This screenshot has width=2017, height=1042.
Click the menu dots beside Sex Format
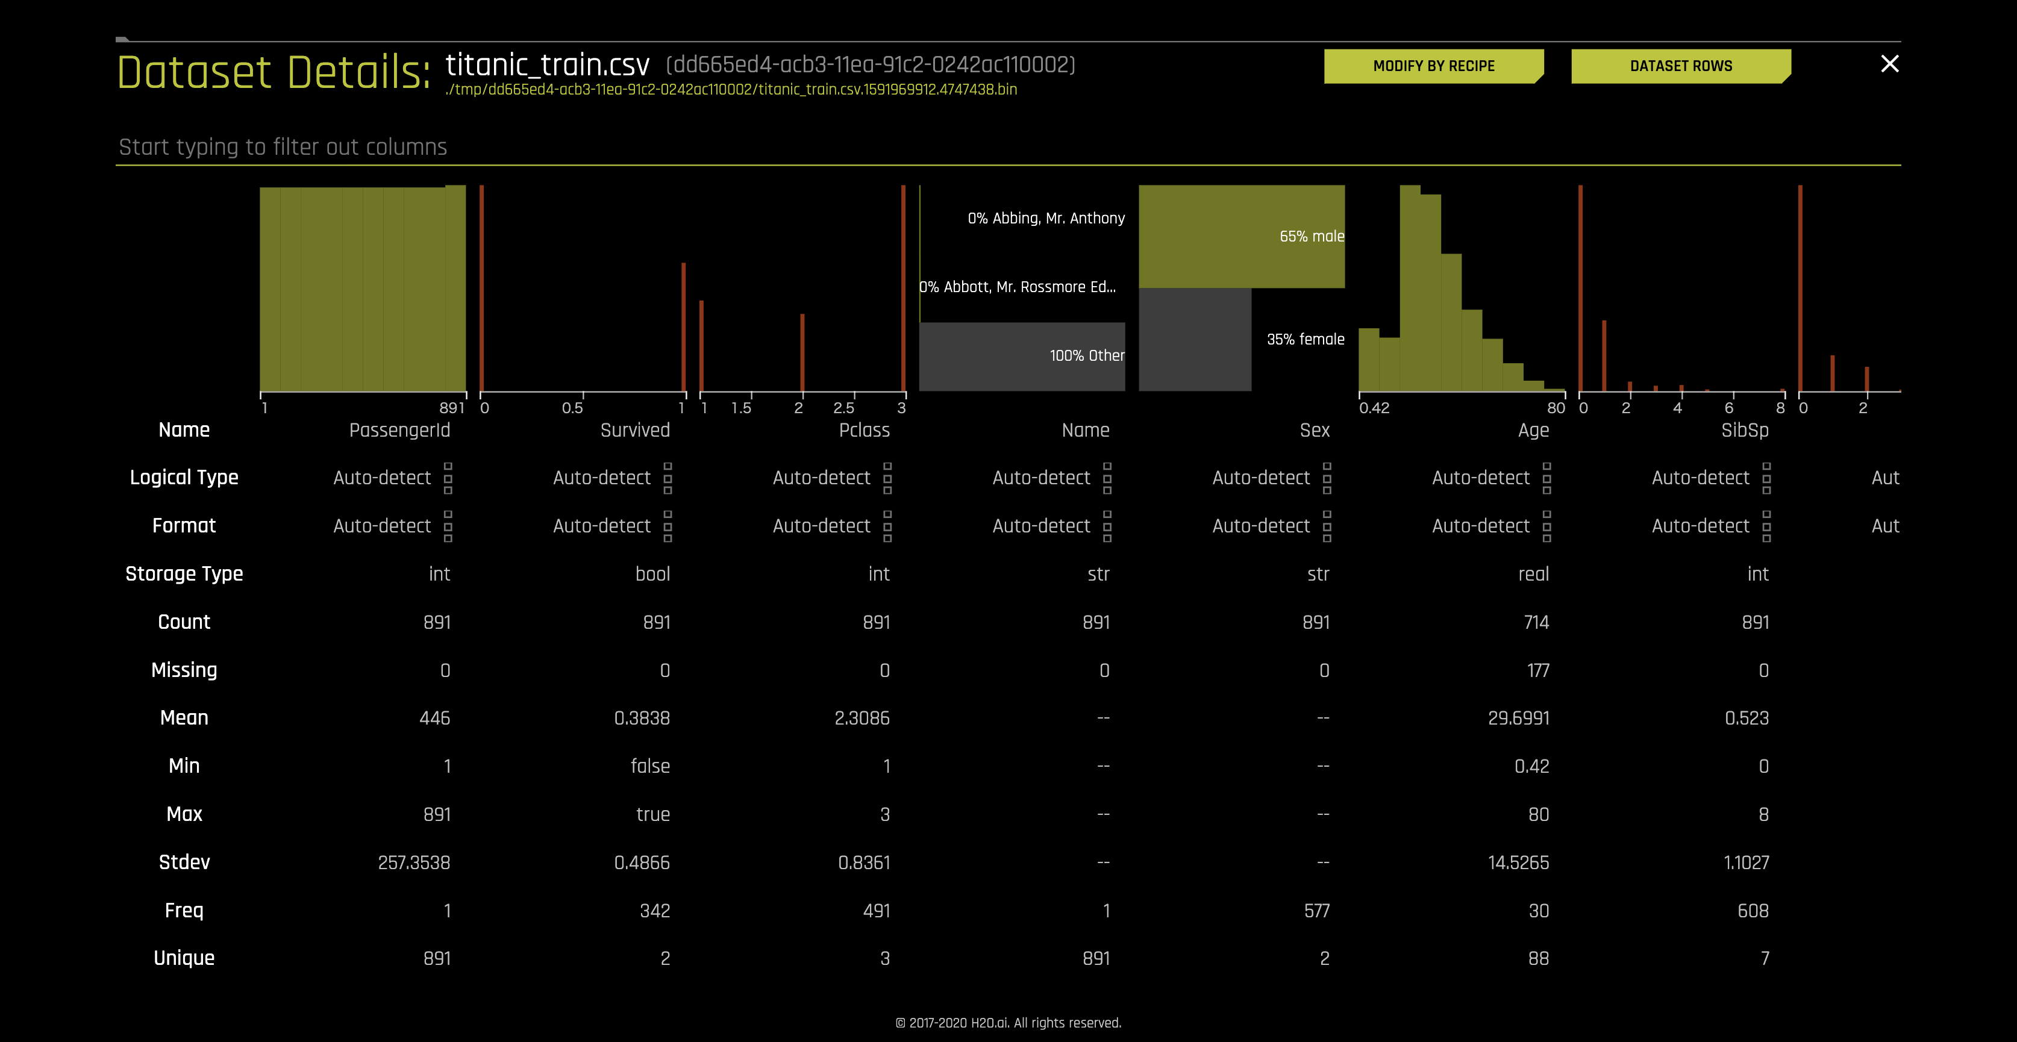(1327, 526)
